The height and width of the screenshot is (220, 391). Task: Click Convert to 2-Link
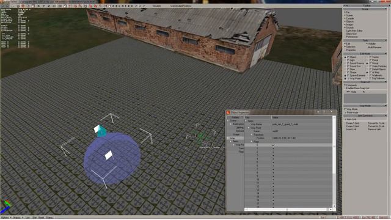click(x=376, y=127)
